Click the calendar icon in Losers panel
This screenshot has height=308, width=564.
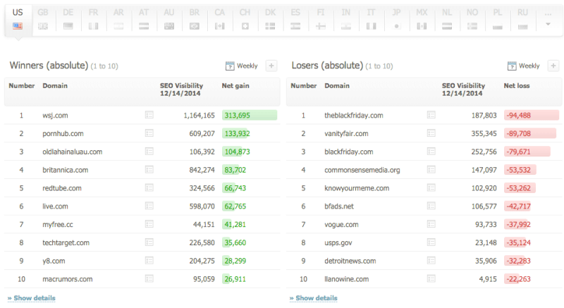512,66
